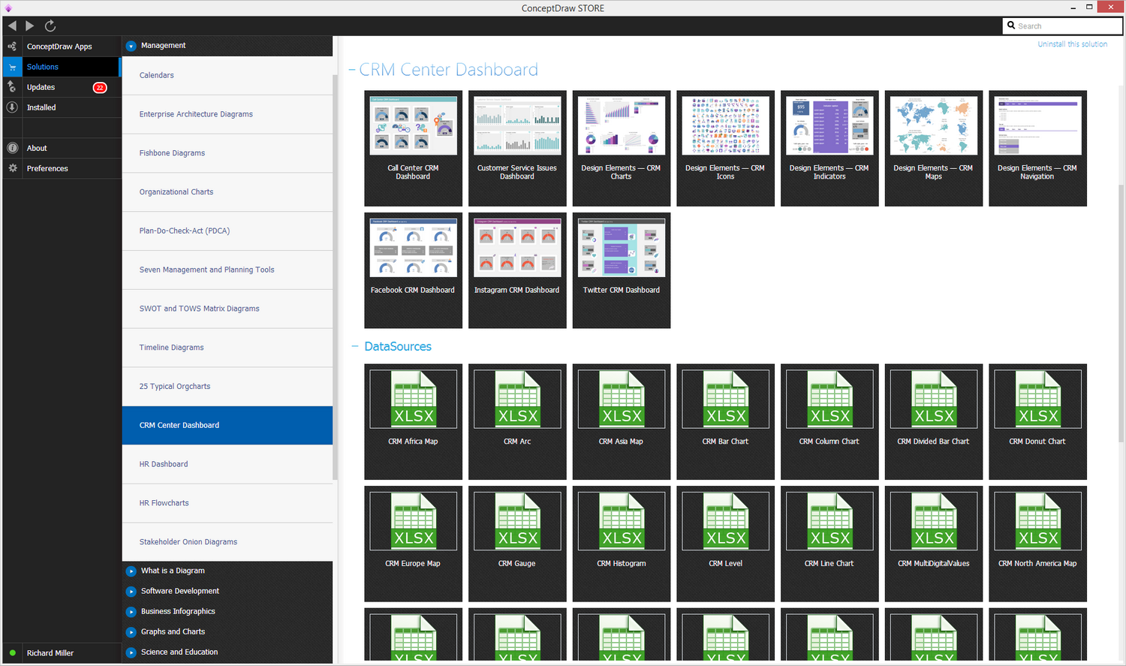Click the CRM Africa Map XLSX icon
This screenshot has width=1126, height=666.
tap(414, 399)
